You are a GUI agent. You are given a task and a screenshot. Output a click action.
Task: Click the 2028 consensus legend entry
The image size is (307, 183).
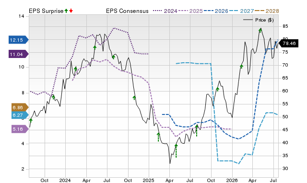(267, 11)
